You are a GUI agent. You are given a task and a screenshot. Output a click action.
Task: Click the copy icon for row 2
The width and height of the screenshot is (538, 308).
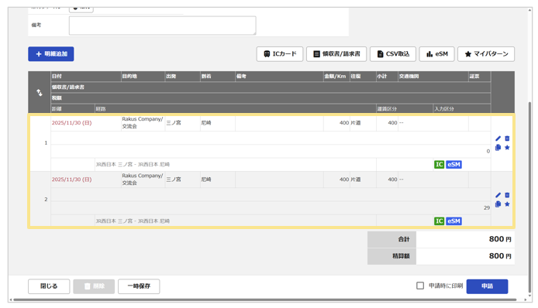498,204
